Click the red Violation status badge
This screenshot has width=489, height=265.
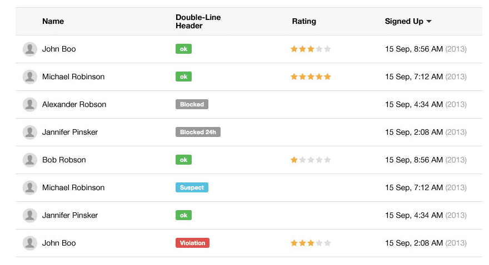point(192,243)
